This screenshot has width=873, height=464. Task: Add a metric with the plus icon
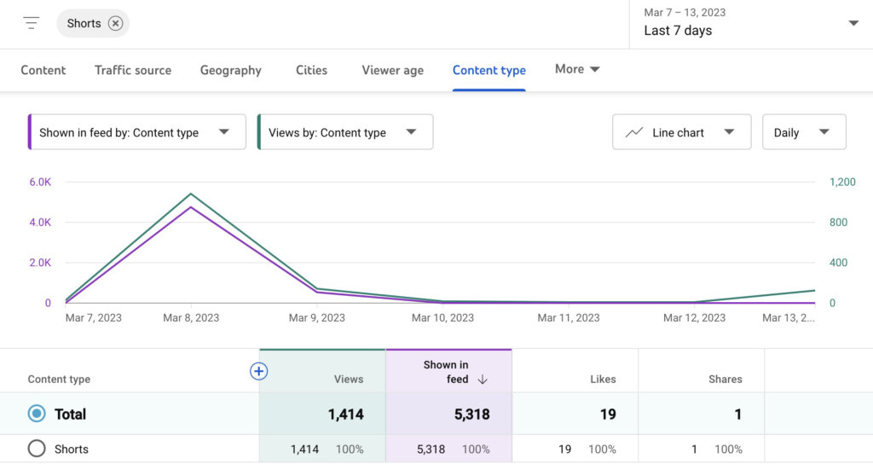[x=258, y=371]
